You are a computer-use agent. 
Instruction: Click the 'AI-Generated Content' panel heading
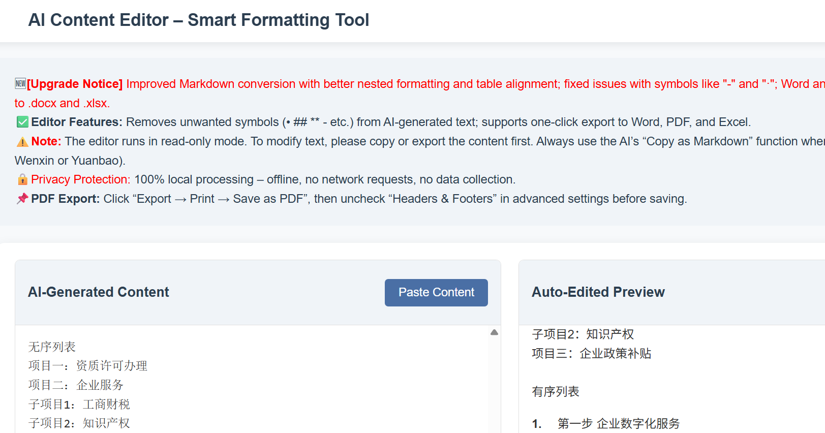click(x=99, y=292)
